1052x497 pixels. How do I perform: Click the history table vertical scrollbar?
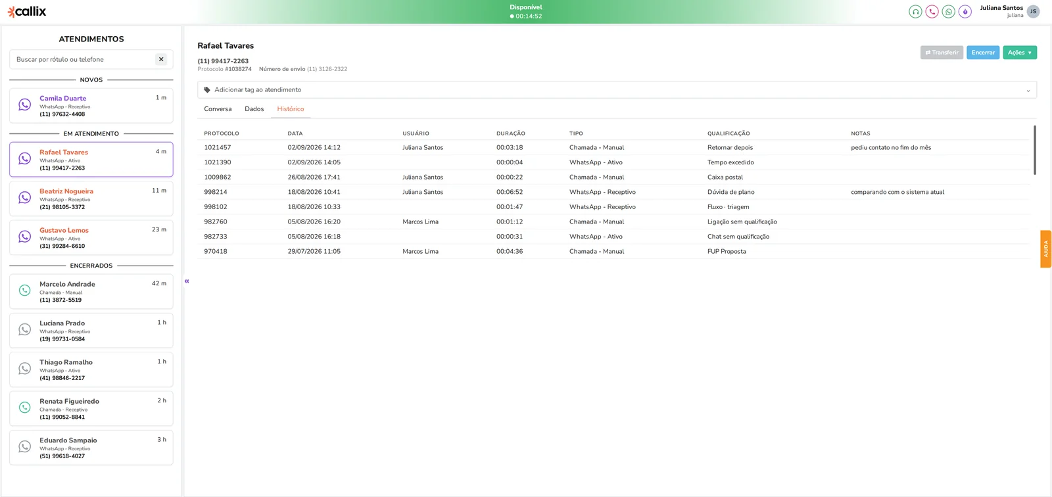(x=1034, y=150)
